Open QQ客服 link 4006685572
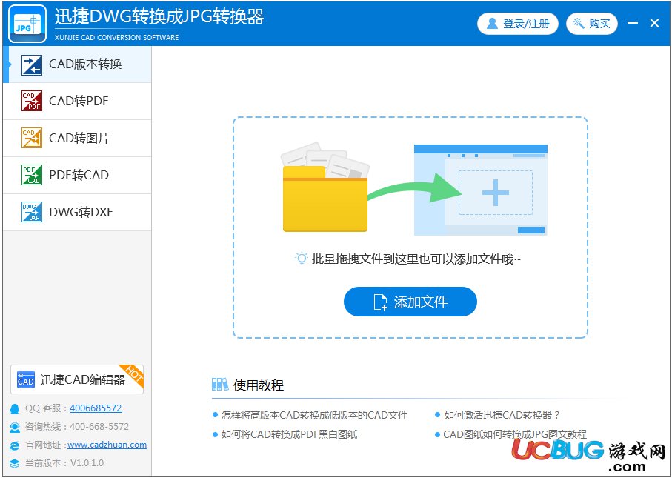The height and width of the screenshot is (478, 672). [96, 408]
